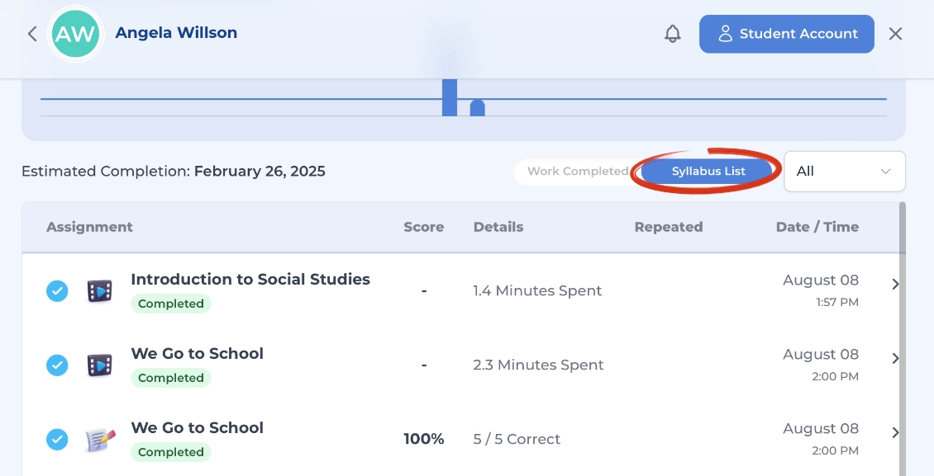
Task: Toggle the checkmark for We Go to School video
Action: point(57,365)
